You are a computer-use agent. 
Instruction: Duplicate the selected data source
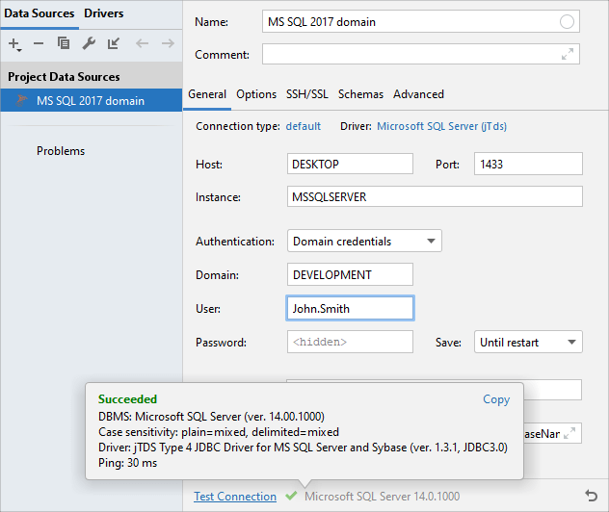click(x=64, y=44)
